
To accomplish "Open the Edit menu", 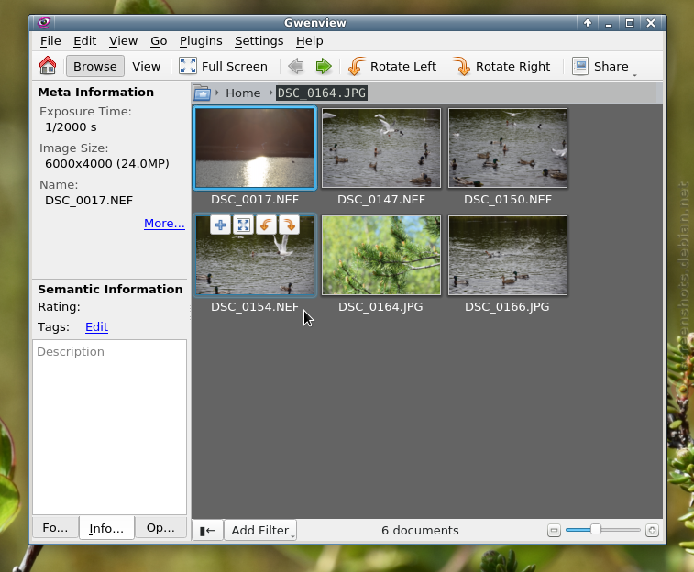I will [x=84, y=41].
